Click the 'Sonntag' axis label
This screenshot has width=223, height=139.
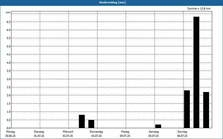coord(182,132)
